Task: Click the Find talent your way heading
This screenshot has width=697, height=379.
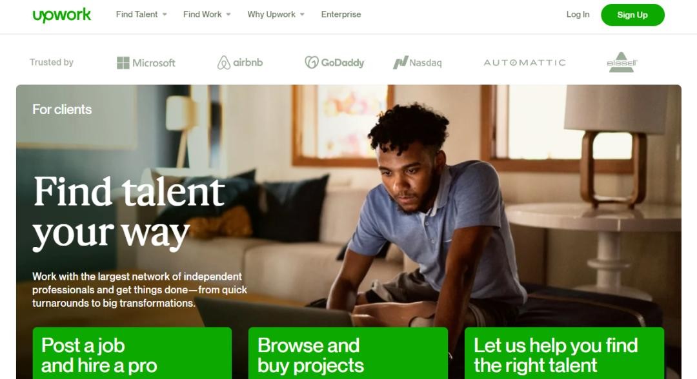Action: pyautogui.click(x=129, y=212)
